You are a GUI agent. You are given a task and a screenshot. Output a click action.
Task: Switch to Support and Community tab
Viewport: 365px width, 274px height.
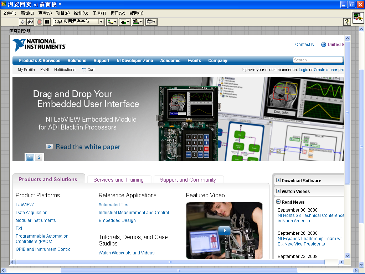tap(188, 180)
